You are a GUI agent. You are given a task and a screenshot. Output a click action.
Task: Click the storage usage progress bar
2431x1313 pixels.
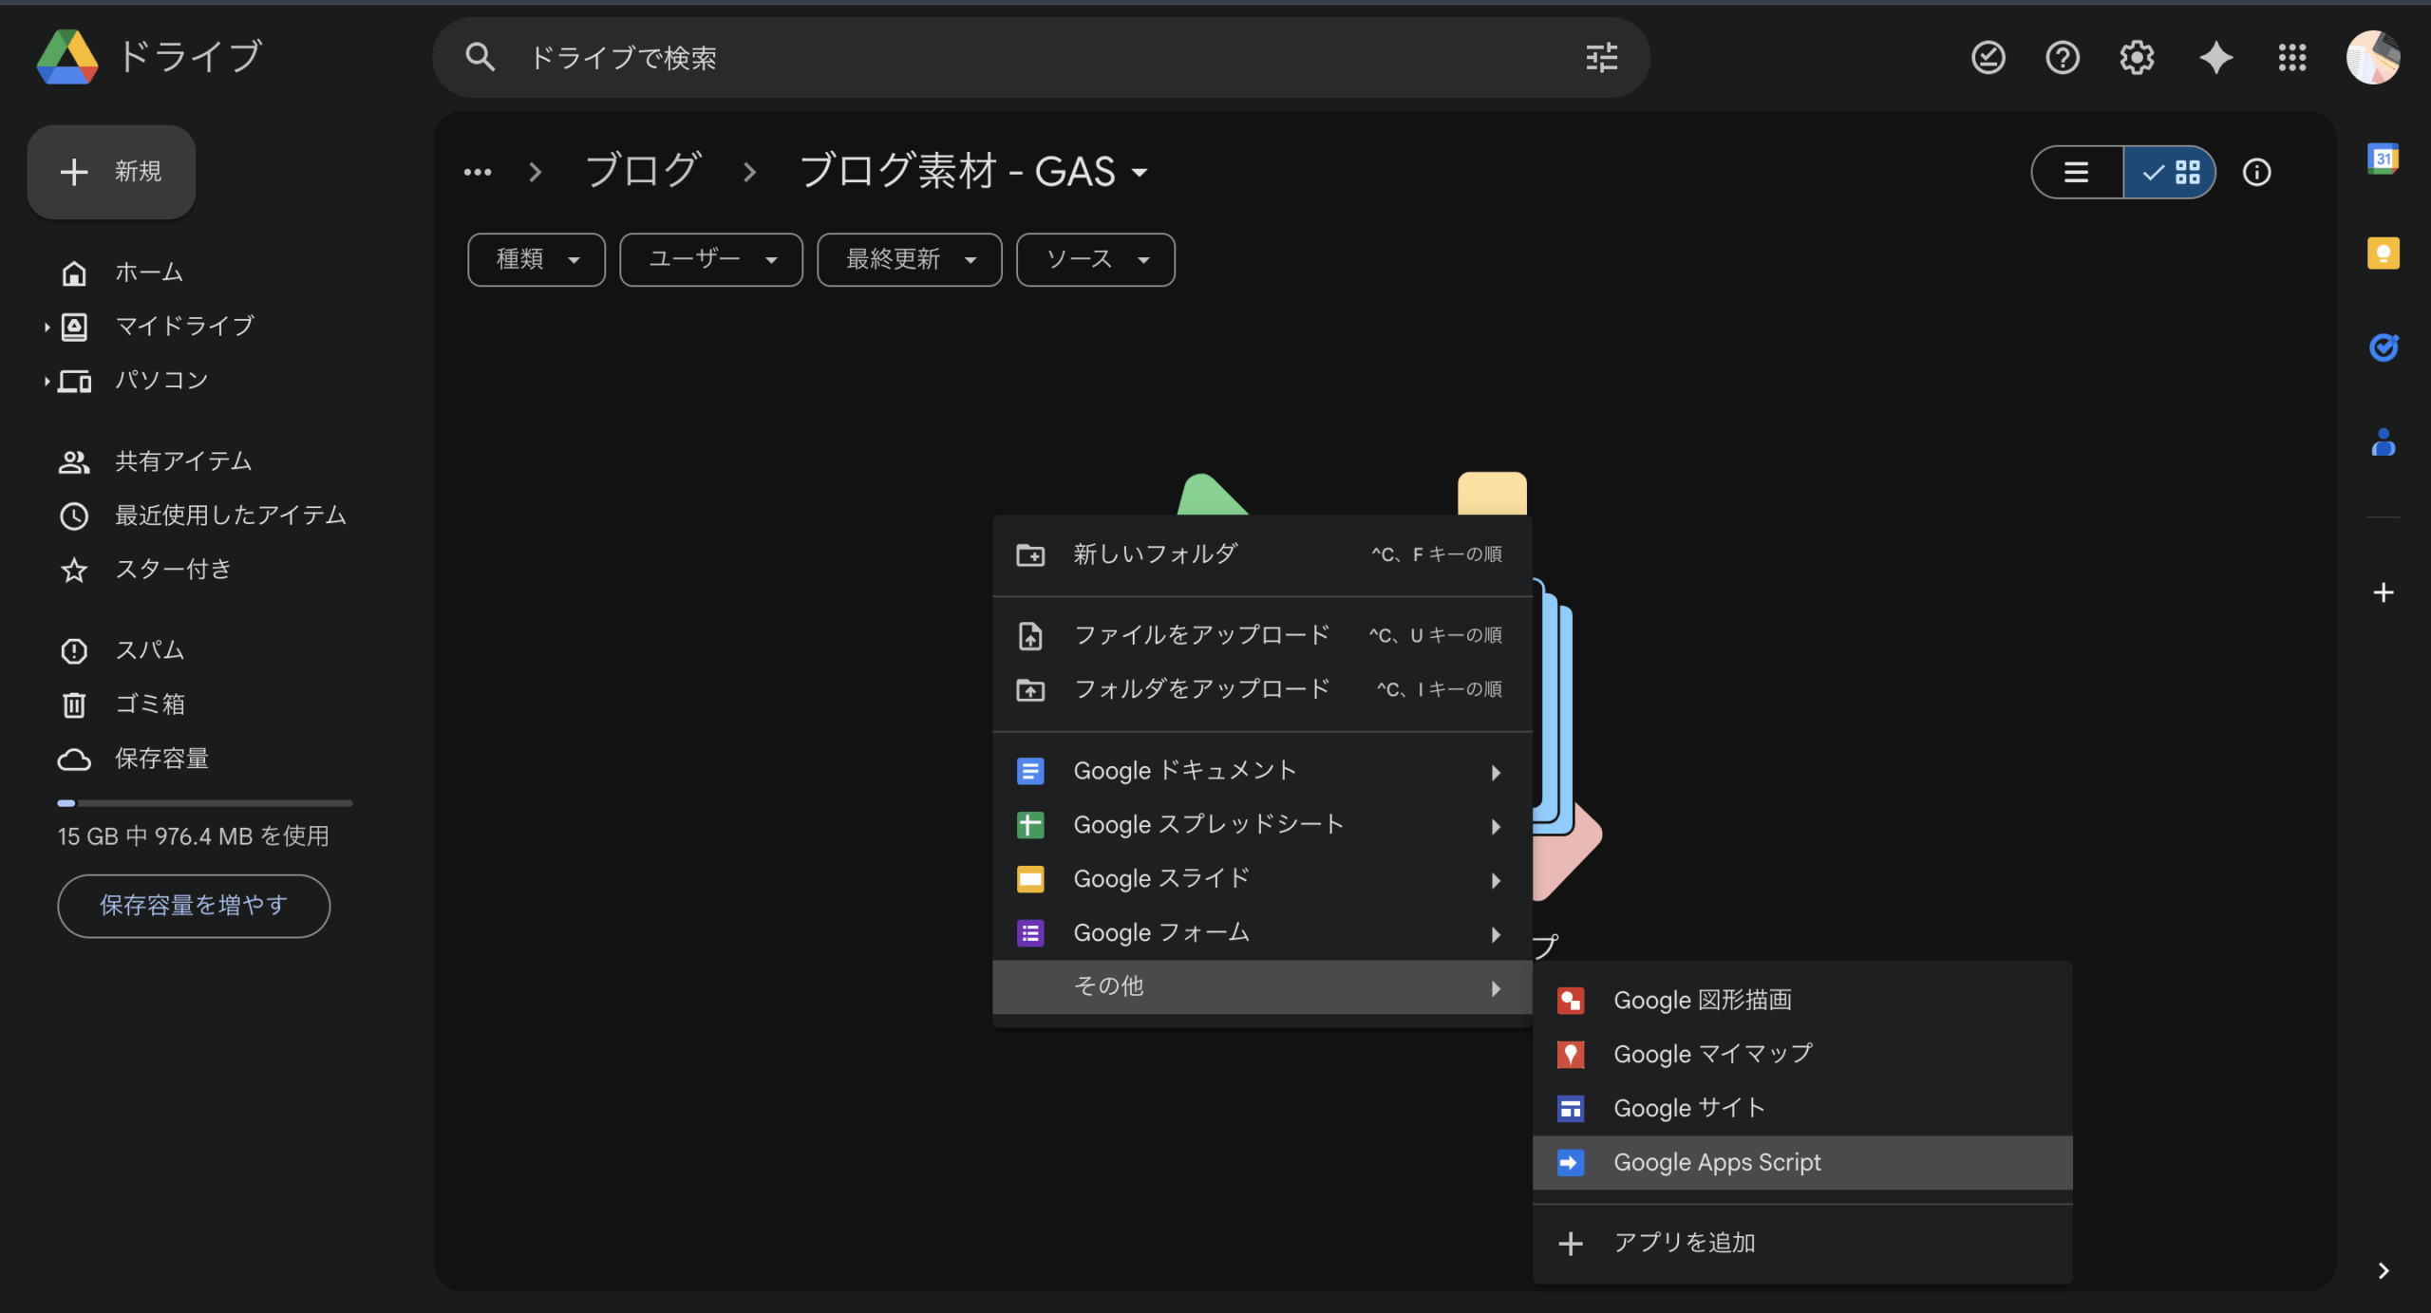pyautogui.click(x=205, y=803)
